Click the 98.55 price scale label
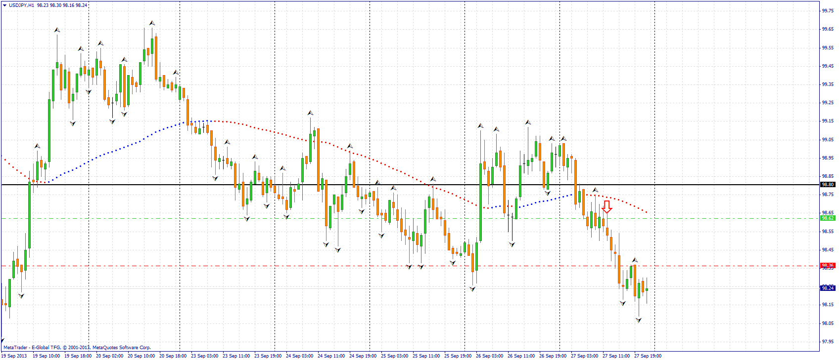Screen dimensions: 839x360 point(828,232)
